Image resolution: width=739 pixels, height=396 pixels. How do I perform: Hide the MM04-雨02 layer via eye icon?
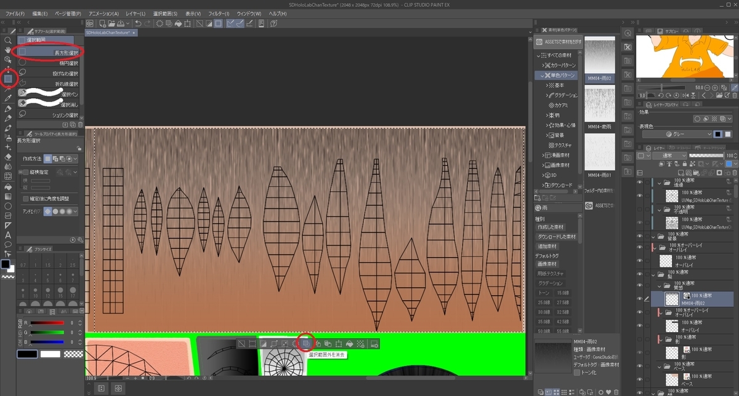[x=640, y=299]
